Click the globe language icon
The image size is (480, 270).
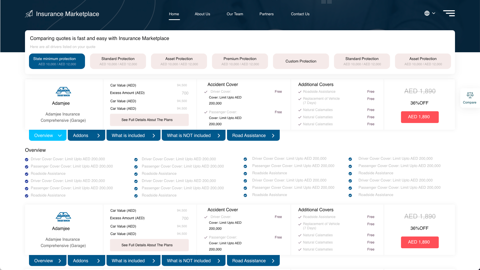coord(427,13)
